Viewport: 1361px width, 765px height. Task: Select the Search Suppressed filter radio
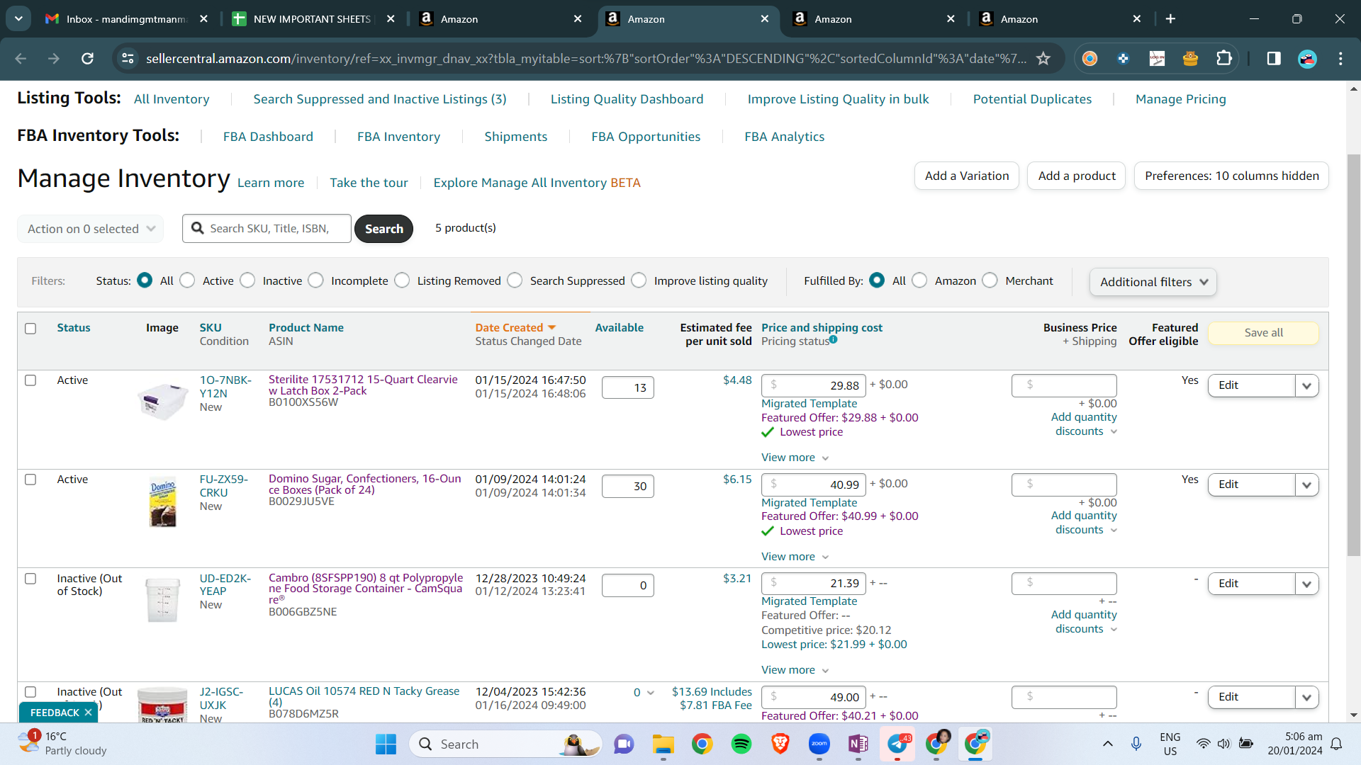tap(515, 281)
